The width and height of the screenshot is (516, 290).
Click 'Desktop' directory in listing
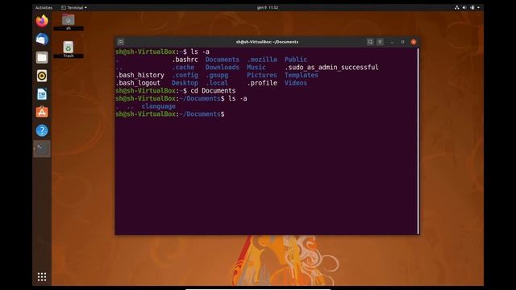point(185,83)
